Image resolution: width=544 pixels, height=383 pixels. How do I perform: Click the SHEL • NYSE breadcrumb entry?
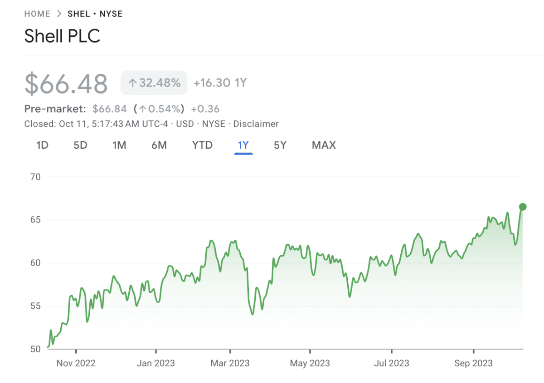[95, 14]
